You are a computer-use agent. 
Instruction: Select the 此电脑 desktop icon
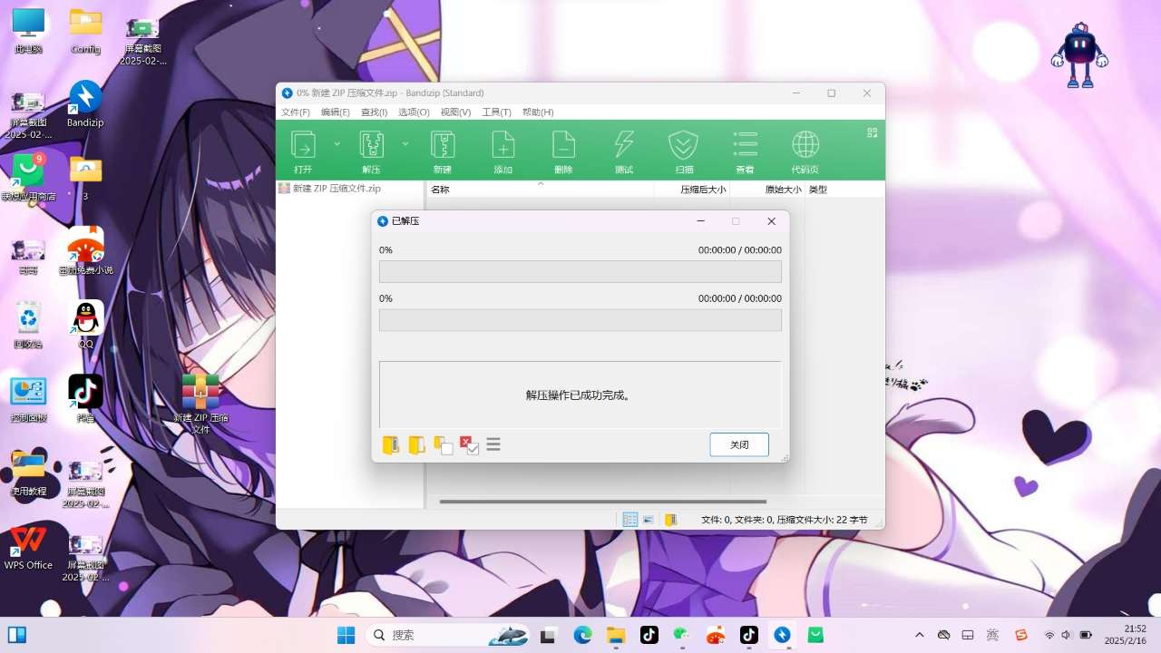click(x=29, y=32)
